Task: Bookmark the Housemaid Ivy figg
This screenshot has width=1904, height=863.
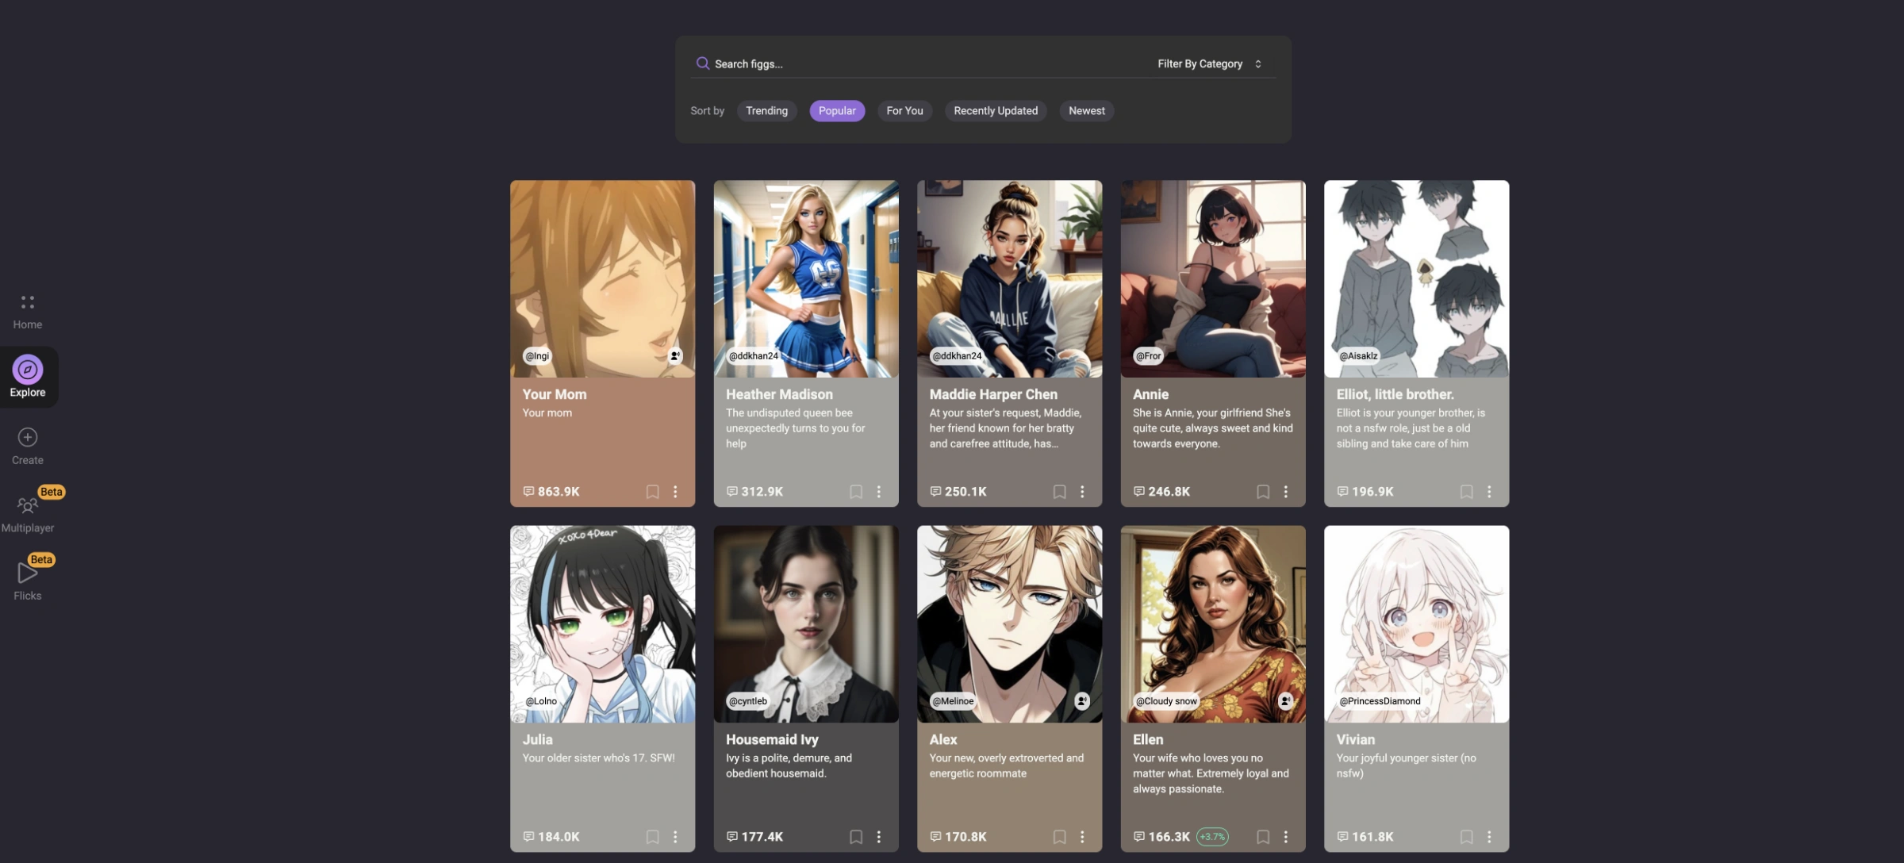Action: coord(856,837)
